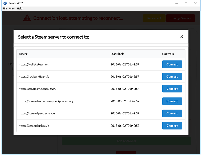Click last block time for steemd.minnowsupportproject.org
Viewport: 202px width, 156px height.
coord(125,101)
